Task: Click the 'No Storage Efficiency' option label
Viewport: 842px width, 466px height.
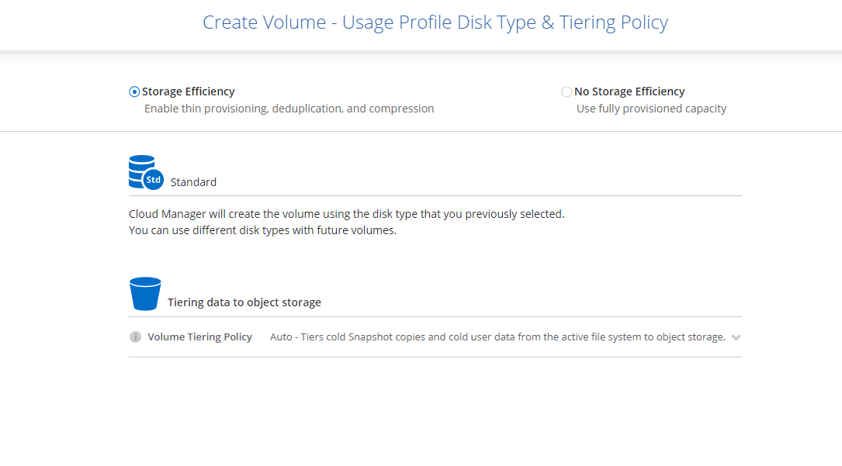Action: click(629, 91)
